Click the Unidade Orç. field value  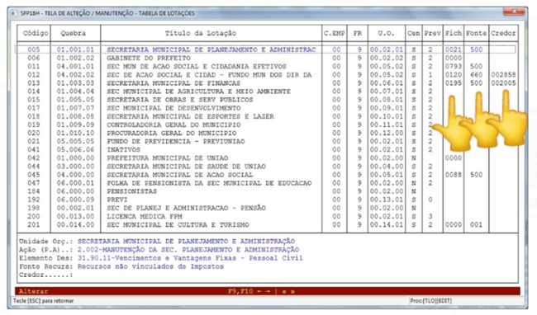click(x=187, y=242)
